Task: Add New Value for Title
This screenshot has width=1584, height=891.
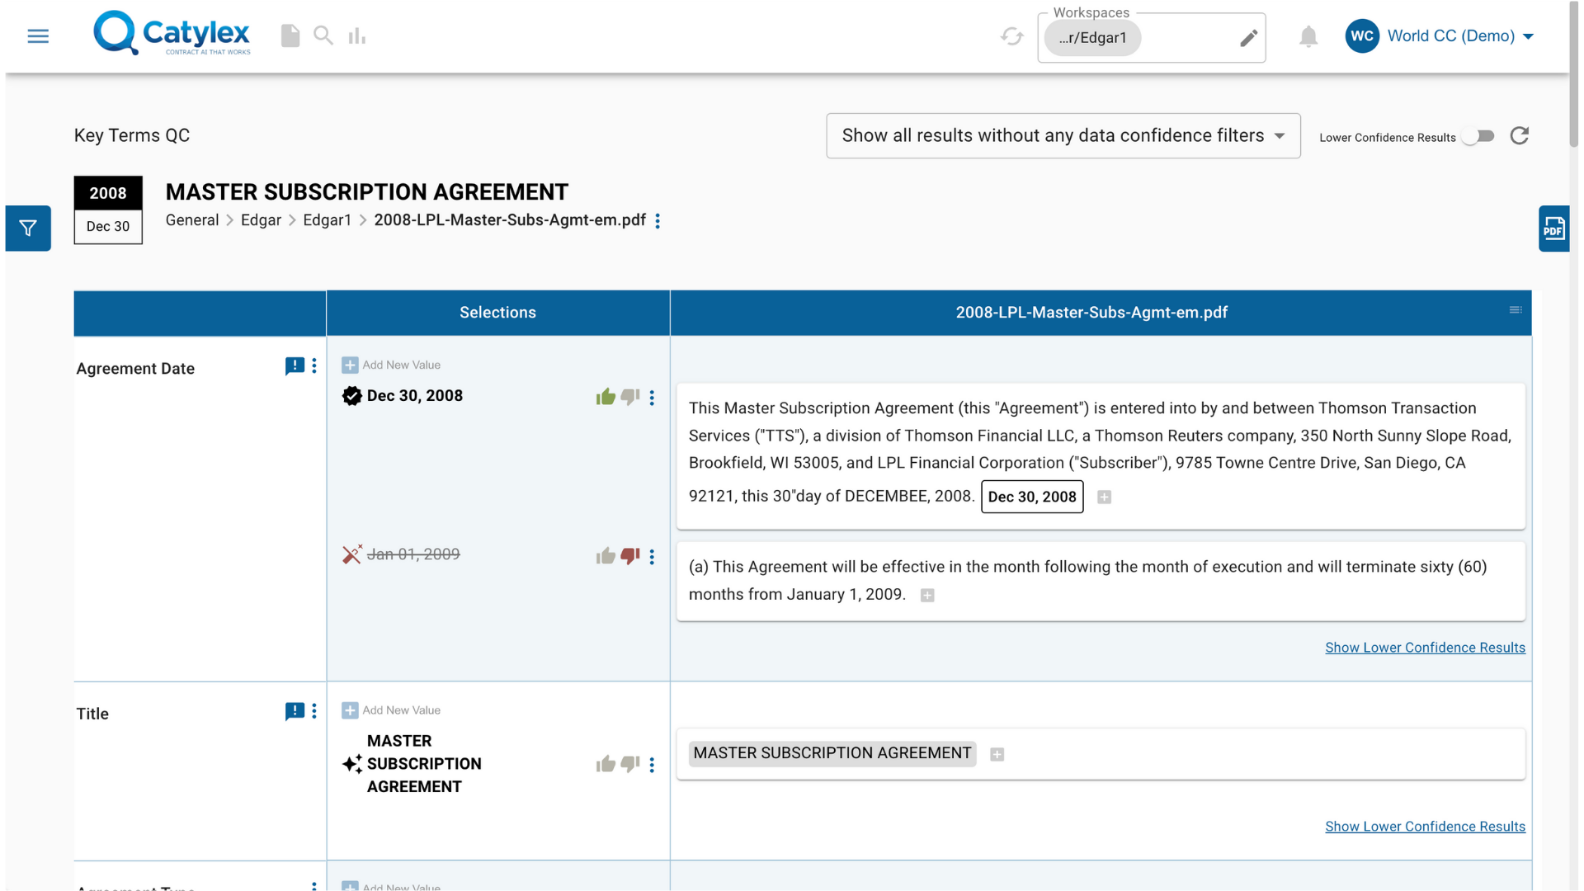Action: pos(391,710)
